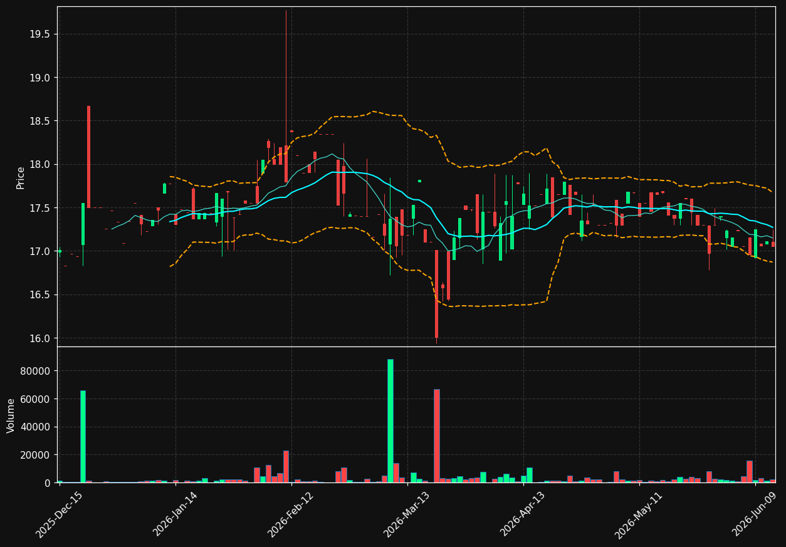Click the 16.0 price axis tick
786x547 pixels.
[x=39, y=338]
